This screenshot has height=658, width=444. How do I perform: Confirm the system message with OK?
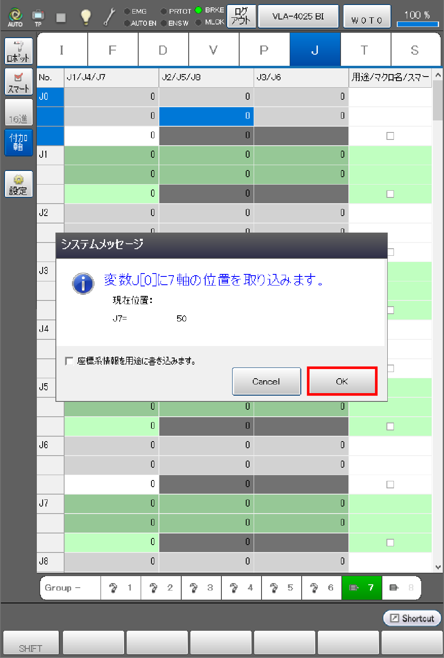point(342,381)
